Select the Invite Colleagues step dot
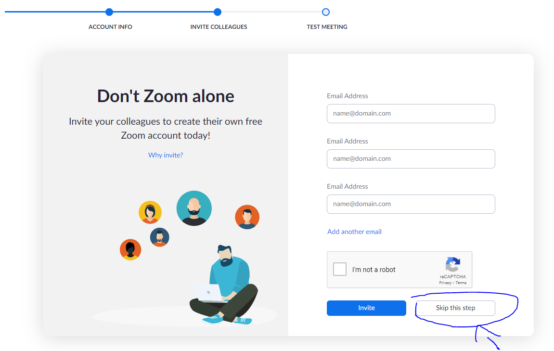 218,12
